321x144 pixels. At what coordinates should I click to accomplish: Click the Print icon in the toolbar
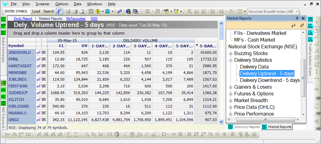(x=75, y=11)
